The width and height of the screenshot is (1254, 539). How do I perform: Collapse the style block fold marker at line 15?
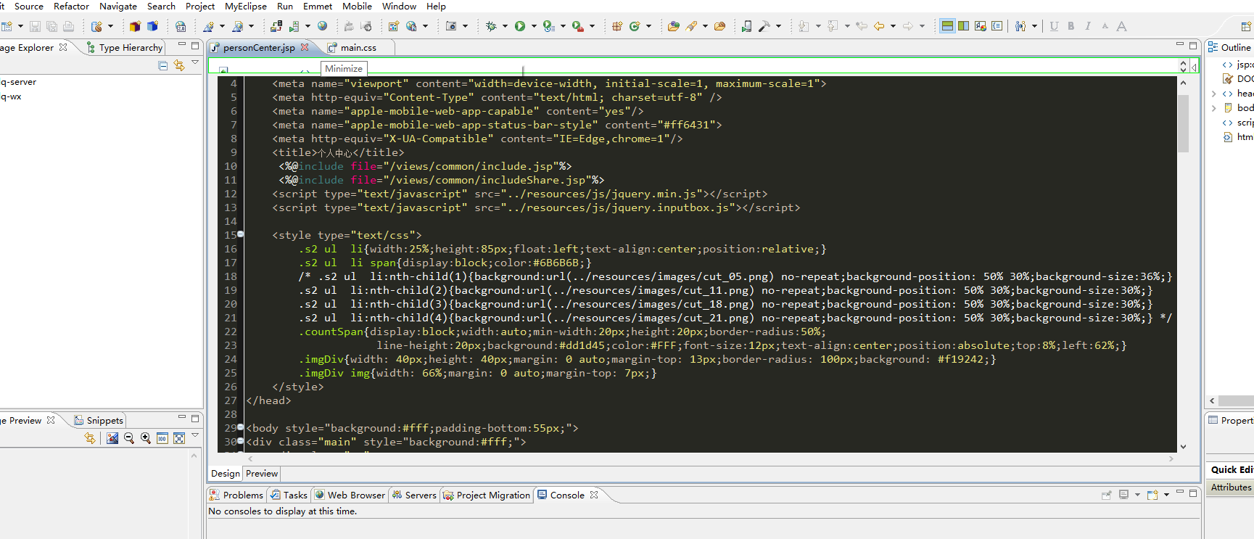(x=240, y=234)
